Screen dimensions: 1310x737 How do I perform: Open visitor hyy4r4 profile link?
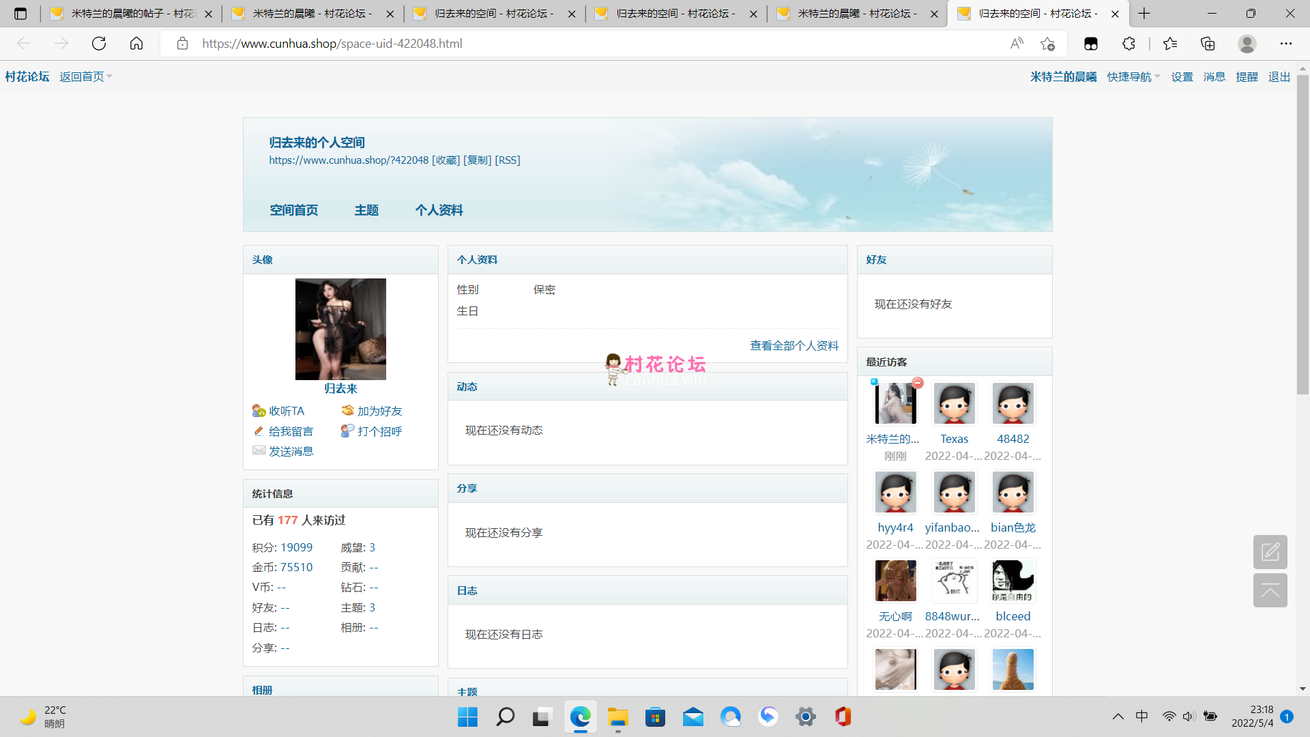pos(895,528)
